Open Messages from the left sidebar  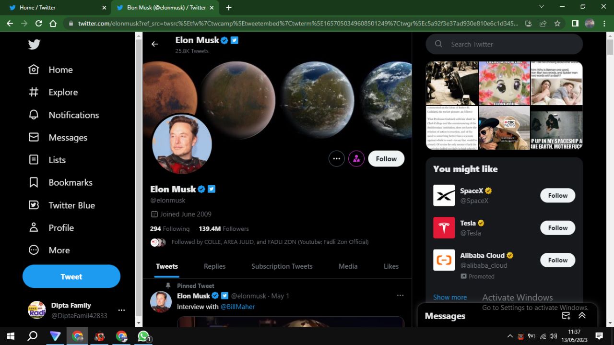click(x=58, y=137)
